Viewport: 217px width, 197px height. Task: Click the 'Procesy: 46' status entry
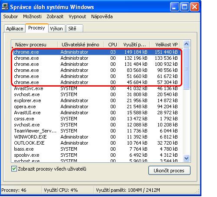(14, 190)
